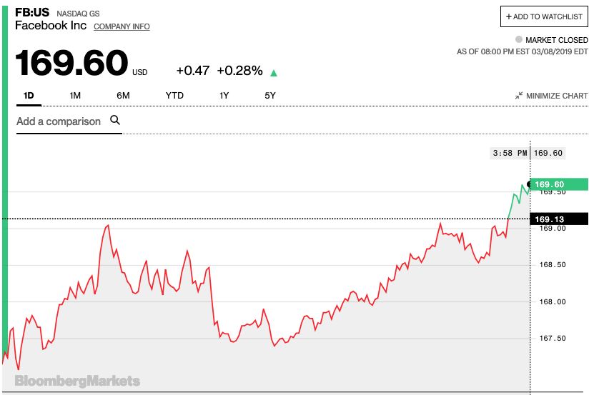The image size is (589, 395).
Task: Focus the Add a comparison field
Action: pos(59,121)
